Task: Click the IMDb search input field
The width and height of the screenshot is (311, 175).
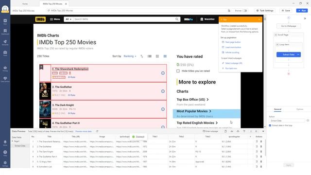Action: 124,19
